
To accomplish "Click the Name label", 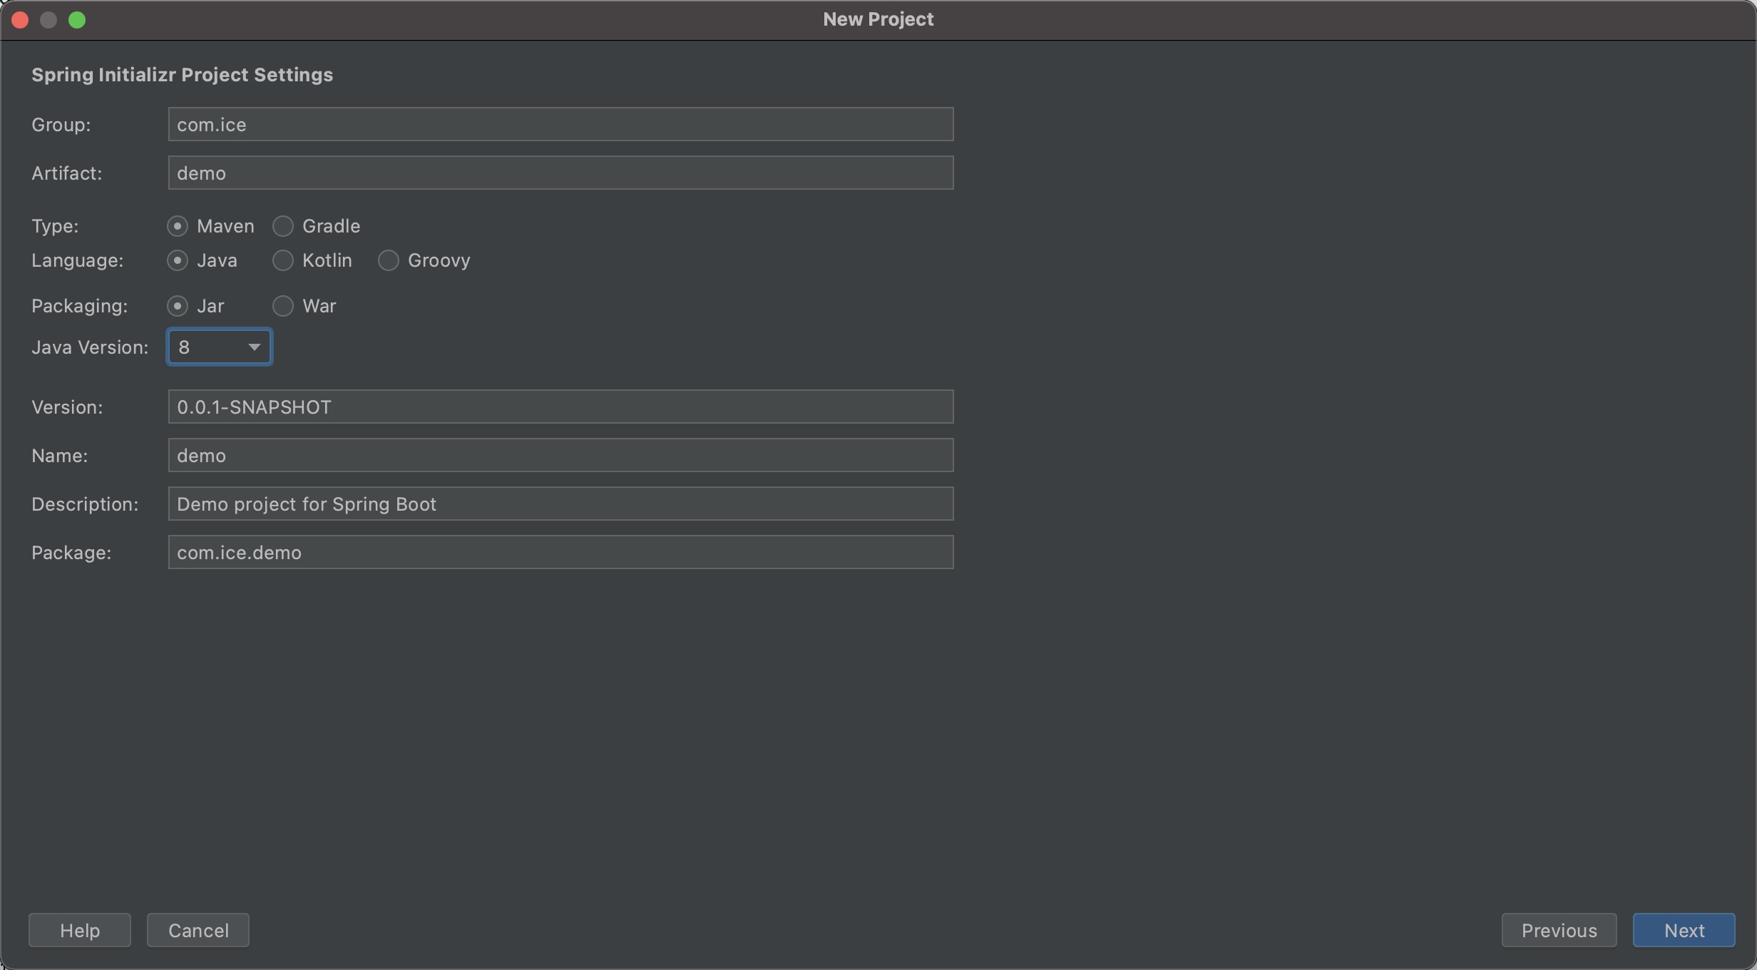I will point(60,456).
